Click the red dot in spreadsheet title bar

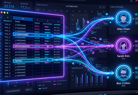1,12
